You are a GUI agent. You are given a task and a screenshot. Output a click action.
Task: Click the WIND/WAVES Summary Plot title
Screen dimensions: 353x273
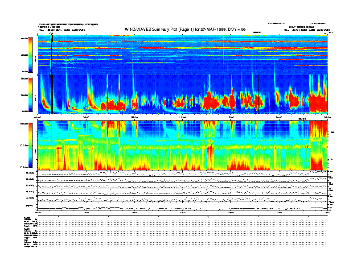coord(185,29)
